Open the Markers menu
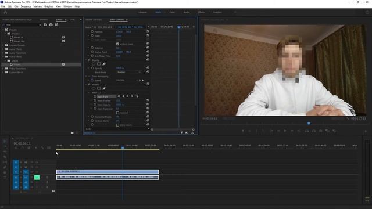The width and height of the screenshot is (372, 209). 37,6
